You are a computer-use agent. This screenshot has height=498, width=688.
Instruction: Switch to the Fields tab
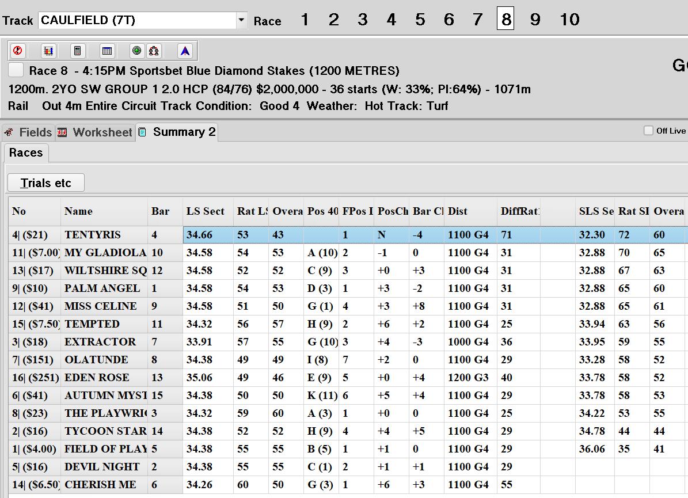click(29, 132)
